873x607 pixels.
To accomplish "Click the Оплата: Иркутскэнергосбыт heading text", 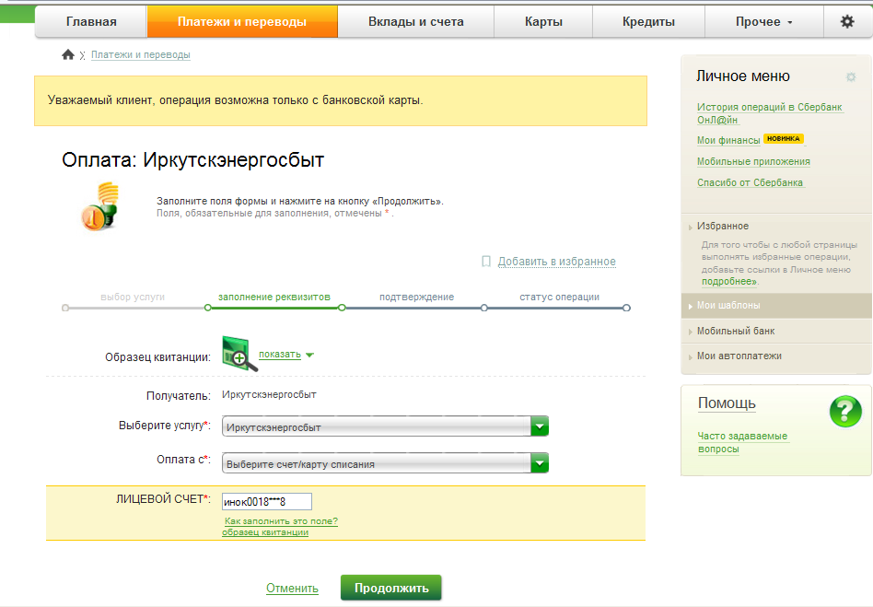I will pyautogui.click(x=192, y=160).
